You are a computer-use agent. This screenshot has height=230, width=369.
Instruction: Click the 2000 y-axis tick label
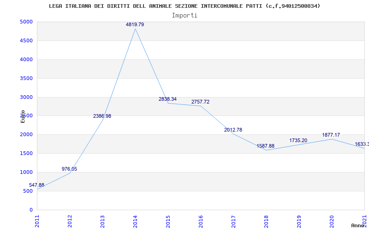click(26, 135)
